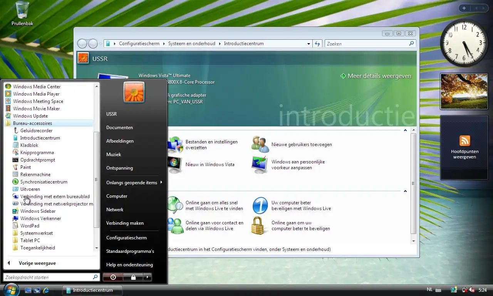The height and width of the screenshot is (296, 493).
Task: Open Documenten from the Start menu
Action: (x=120, y=128)
